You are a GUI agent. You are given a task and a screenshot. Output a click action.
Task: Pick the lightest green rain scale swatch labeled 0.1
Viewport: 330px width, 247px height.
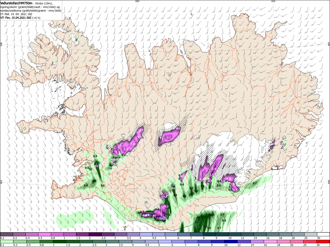[x=6, y=242]
